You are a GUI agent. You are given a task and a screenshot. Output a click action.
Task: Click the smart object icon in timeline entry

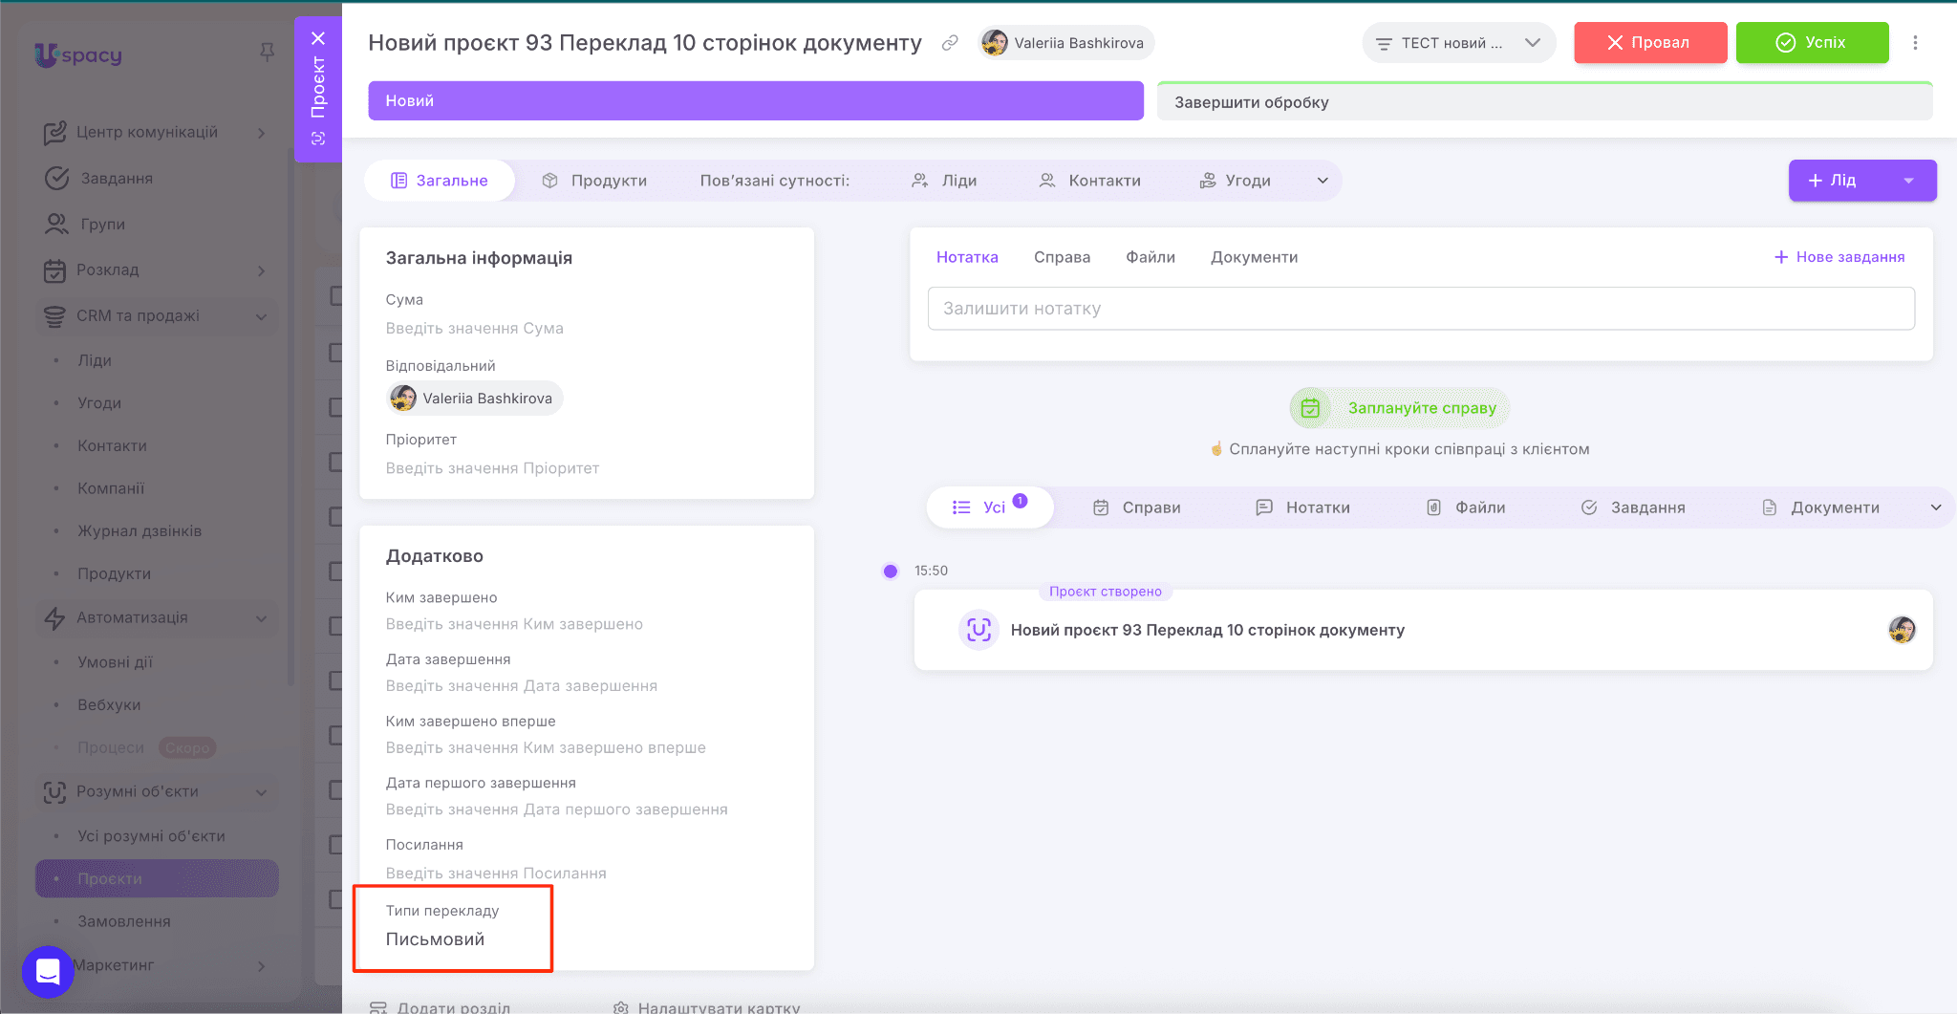coord(978,630)
